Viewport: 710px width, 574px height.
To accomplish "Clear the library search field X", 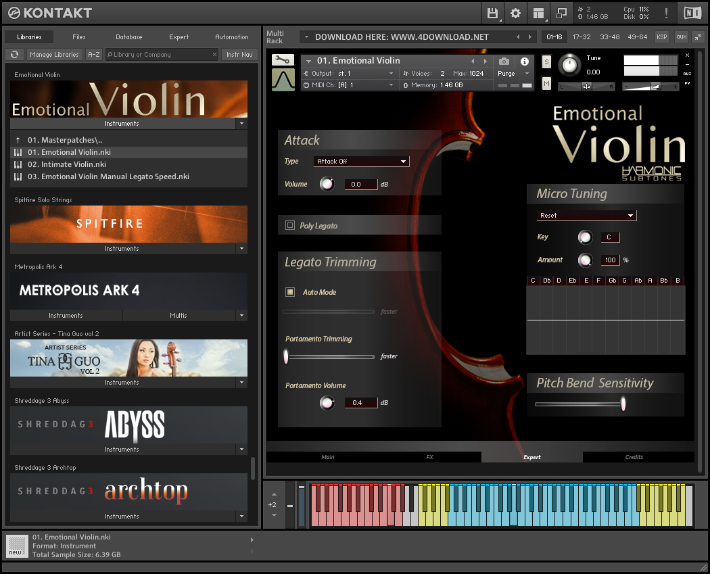I will (214, 54).
